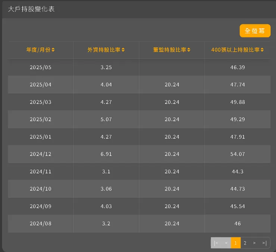276x252 pixels.
Task: Click the 47.91 holding ratio value
Action: pyautogui.click(x=238, y=137)
